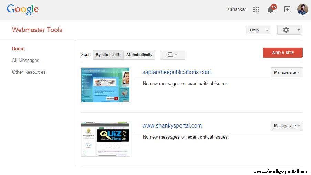The height and width of the screenshot is (175, 311).
Task: Expand Manage site for www.shankysportal.com
Action: [x=287, y=126]
